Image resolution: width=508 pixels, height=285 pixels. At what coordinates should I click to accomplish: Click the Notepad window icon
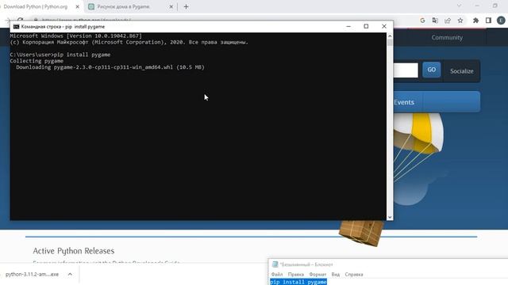(275, 264)
